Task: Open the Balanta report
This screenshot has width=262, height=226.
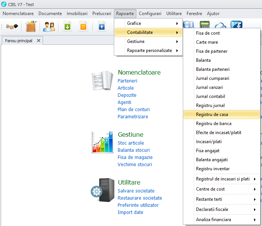Action: click(x=222, y=60)
